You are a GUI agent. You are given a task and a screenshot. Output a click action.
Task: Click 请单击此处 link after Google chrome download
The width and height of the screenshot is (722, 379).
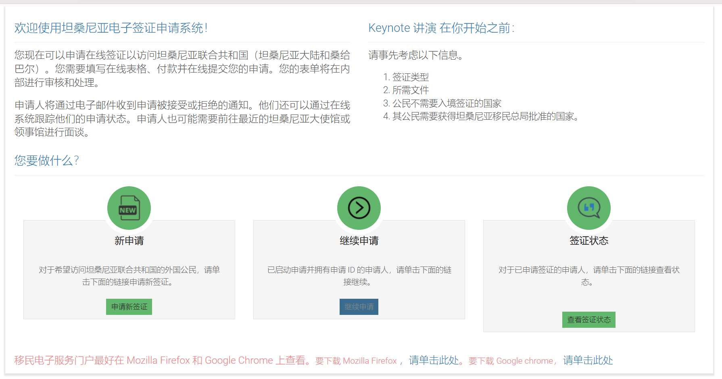point(588,360)
